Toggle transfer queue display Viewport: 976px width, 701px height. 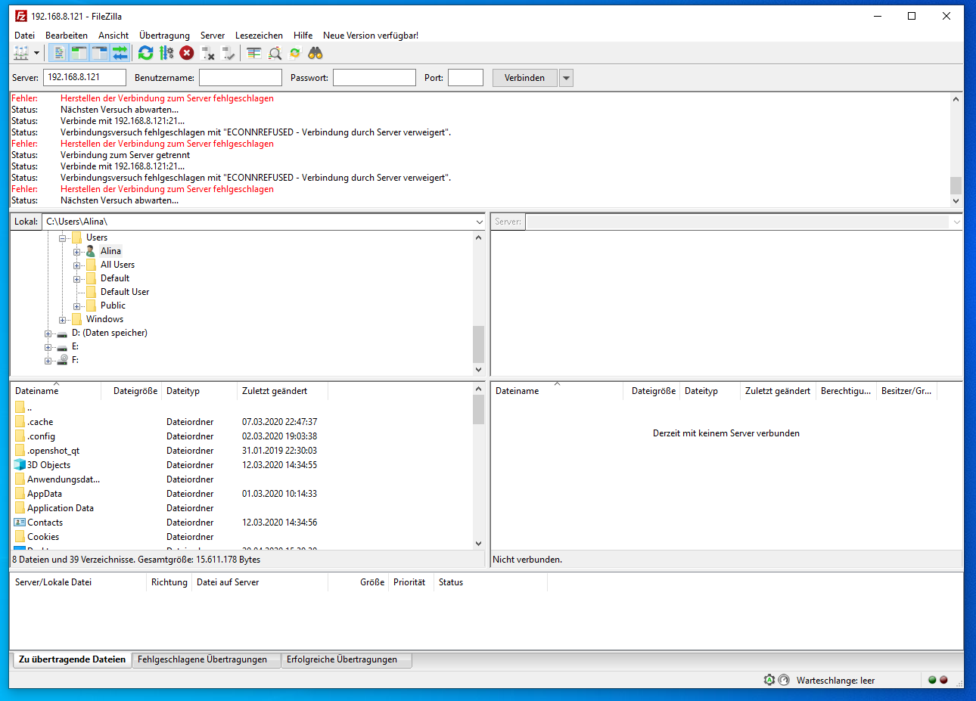pos(120,53)
